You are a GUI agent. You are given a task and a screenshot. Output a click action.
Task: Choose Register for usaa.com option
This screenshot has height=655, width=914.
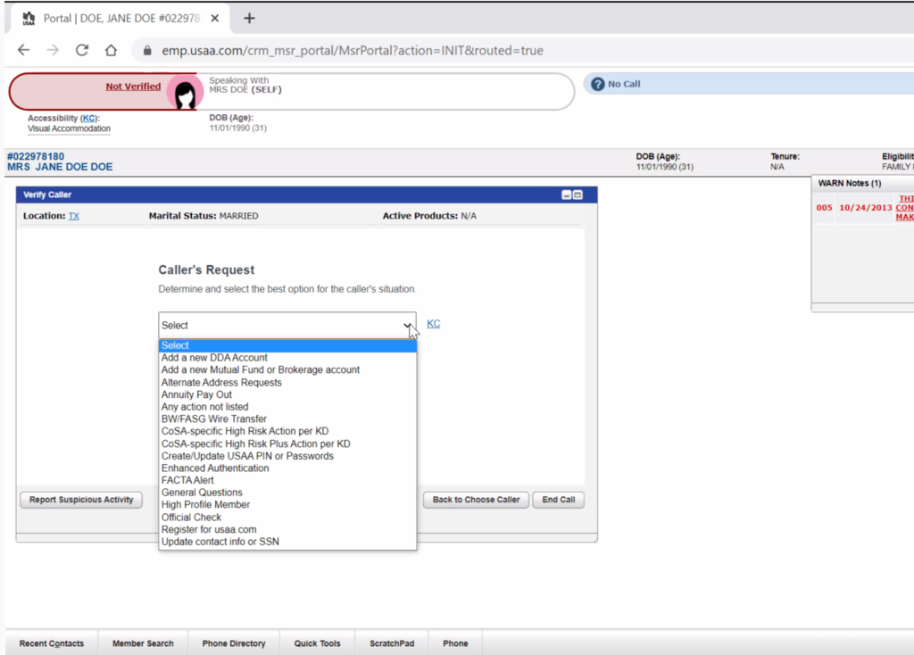click(287, 529)
